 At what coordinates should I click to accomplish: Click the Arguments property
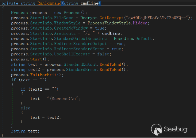[x=65, y=34]
